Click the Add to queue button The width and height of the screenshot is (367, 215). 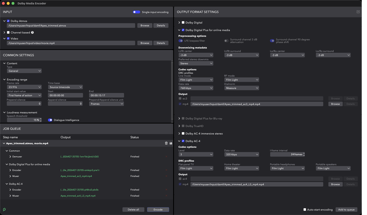346,210
